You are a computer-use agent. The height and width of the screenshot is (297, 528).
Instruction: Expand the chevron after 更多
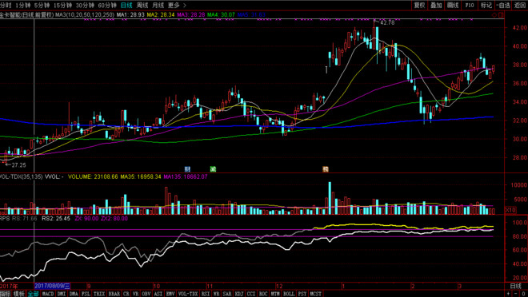(x=185, y=6)
